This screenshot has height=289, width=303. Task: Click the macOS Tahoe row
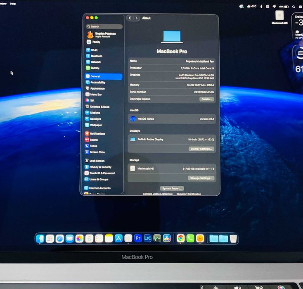[x=172, y=118]
